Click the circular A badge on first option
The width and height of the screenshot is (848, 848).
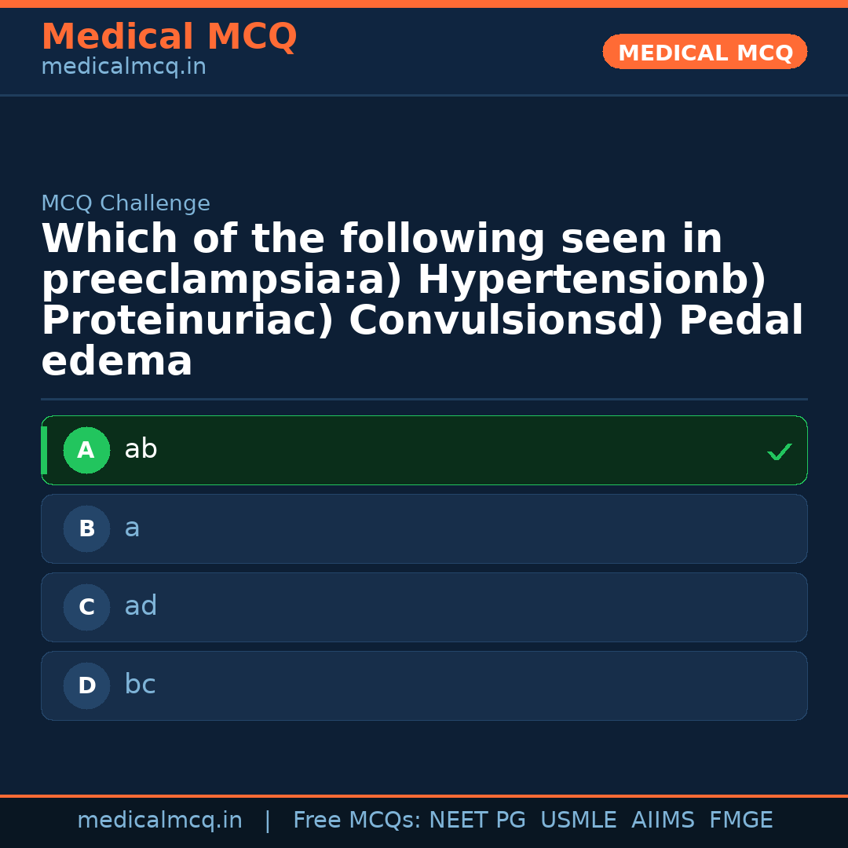coord(86,450)
